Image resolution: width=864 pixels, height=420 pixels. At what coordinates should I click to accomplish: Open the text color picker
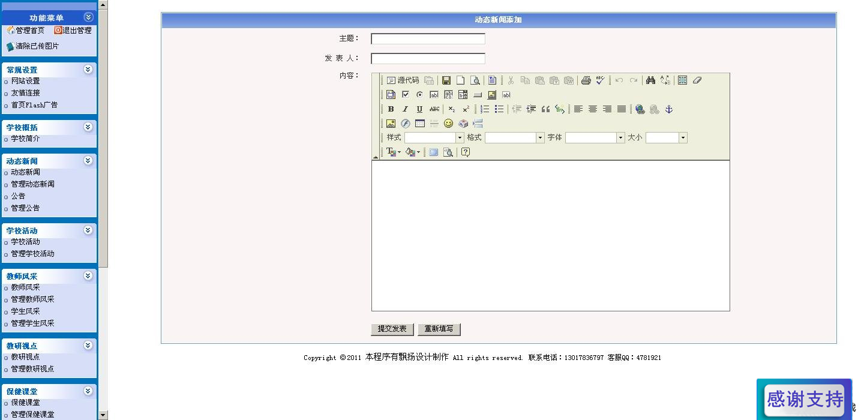pos(393,152)
